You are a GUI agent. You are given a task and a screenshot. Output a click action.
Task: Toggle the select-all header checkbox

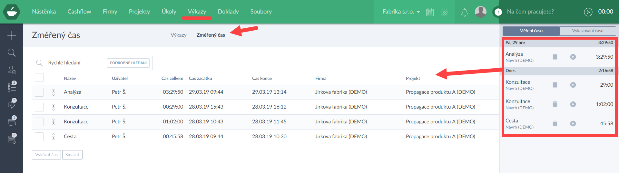[39, 78]
